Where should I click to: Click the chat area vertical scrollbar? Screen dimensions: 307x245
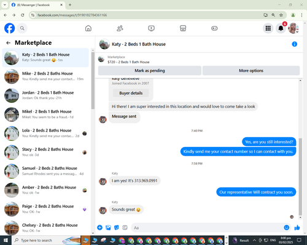click(x=300, y=176)
